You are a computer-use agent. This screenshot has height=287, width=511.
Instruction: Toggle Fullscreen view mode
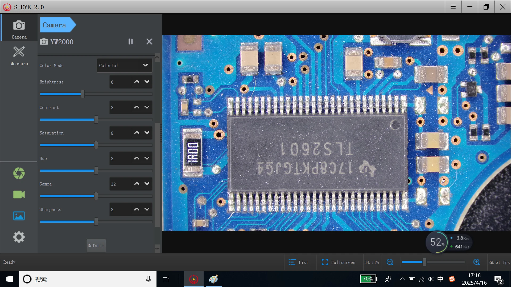(338, 262)
